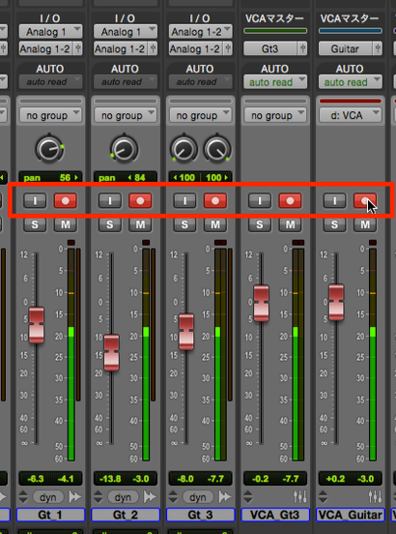
Task: Open VCA_Gt3 auto read automation dropdown
Action: coord(275,82)
